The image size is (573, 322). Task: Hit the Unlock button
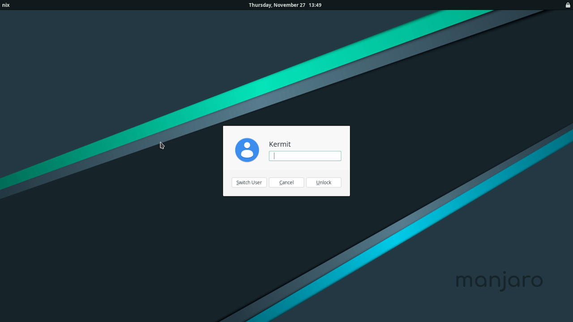coord(324,182)
